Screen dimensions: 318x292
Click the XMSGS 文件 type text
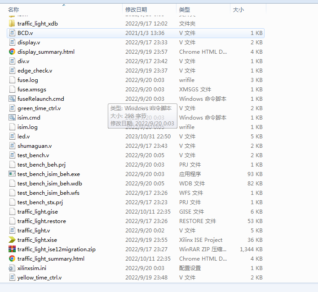195,90
